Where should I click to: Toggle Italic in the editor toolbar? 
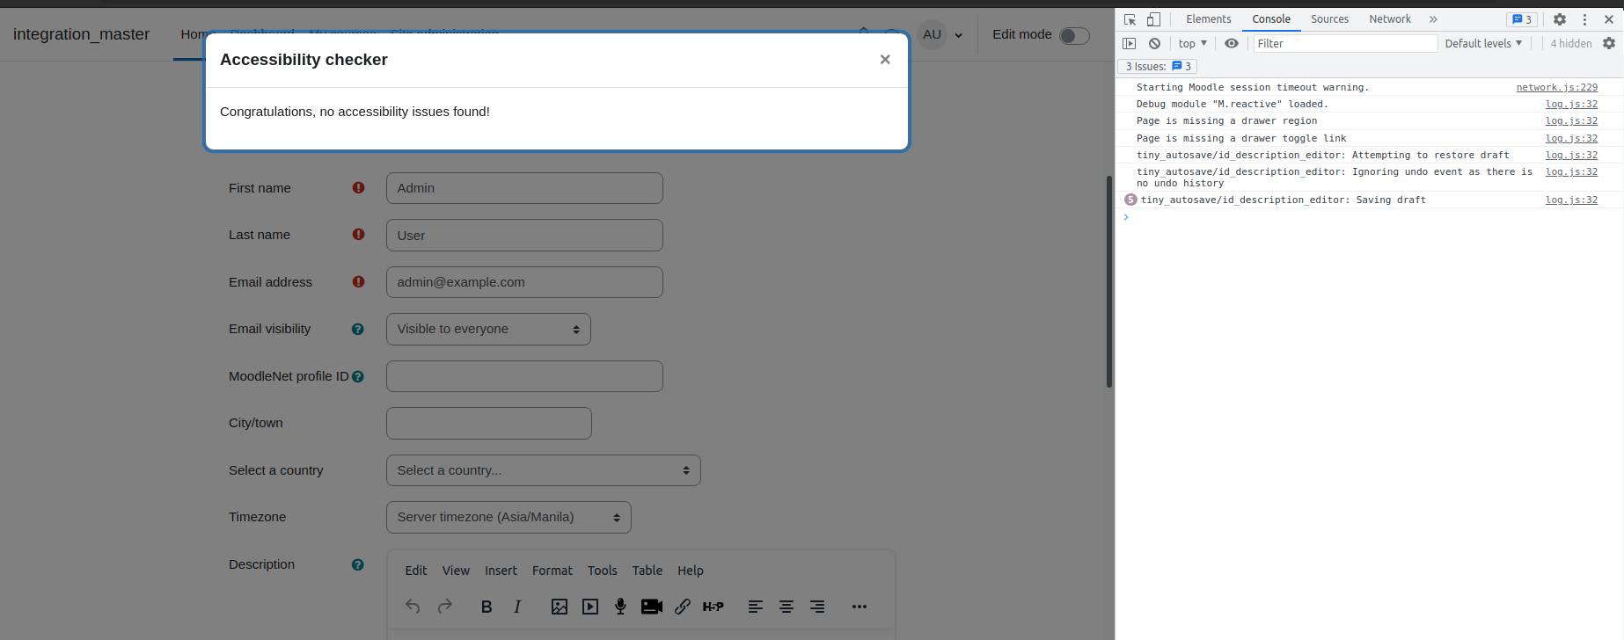coord(517,607)
